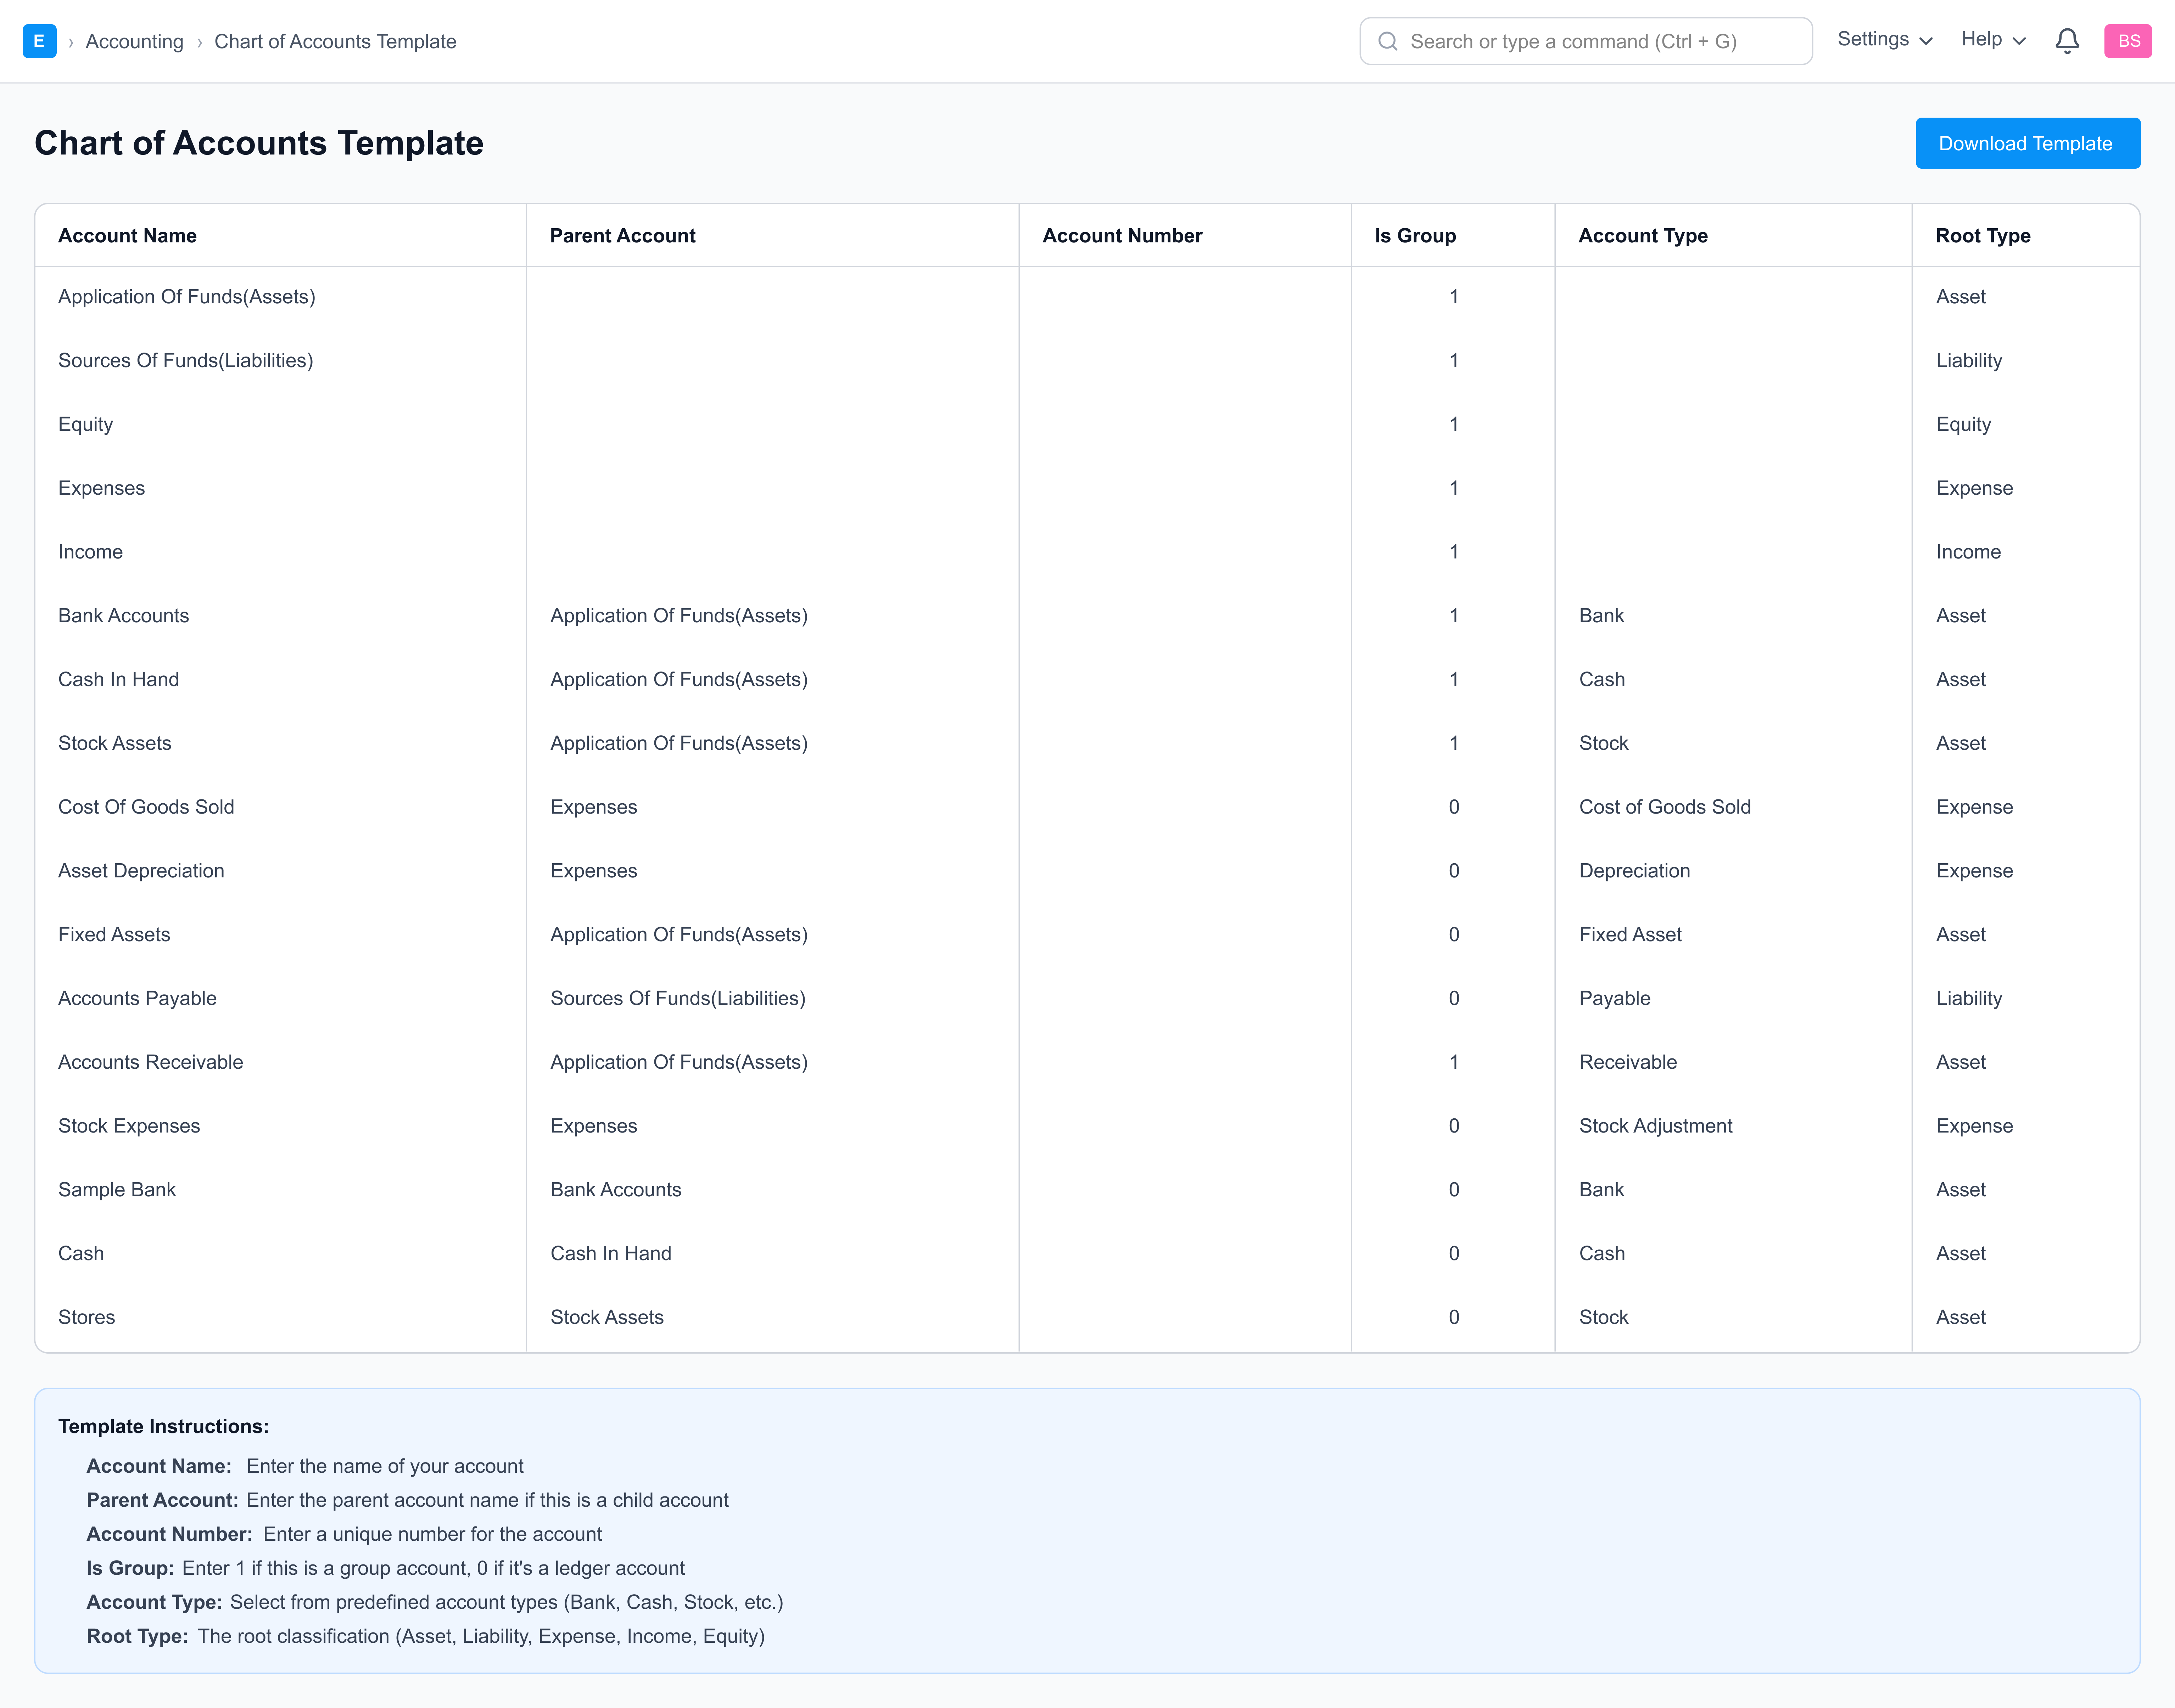Viewport: 2175px width, 1708px height.
Task: Select the Sample Bank account name
Action: pos(117,1190)
